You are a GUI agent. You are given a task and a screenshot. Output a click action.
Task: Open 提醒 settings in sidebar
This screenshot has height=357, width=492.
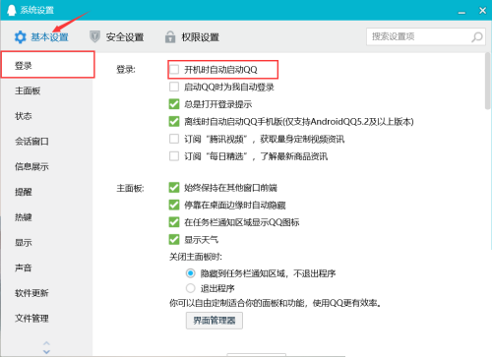click(46, 192)
